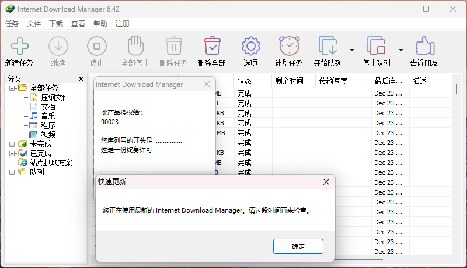Open the 下载 menu

tap(56, 24)
